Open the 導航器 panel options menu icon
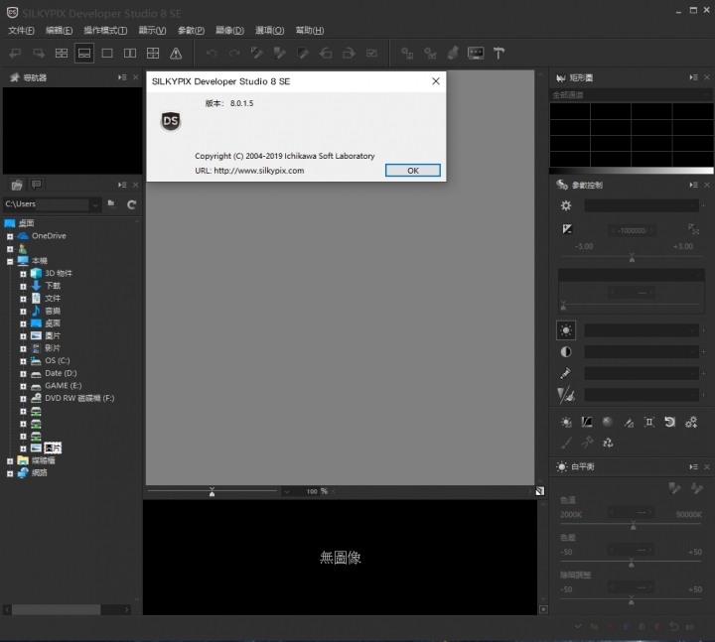Viewport: 715px width, 642px height. (122, 77)
